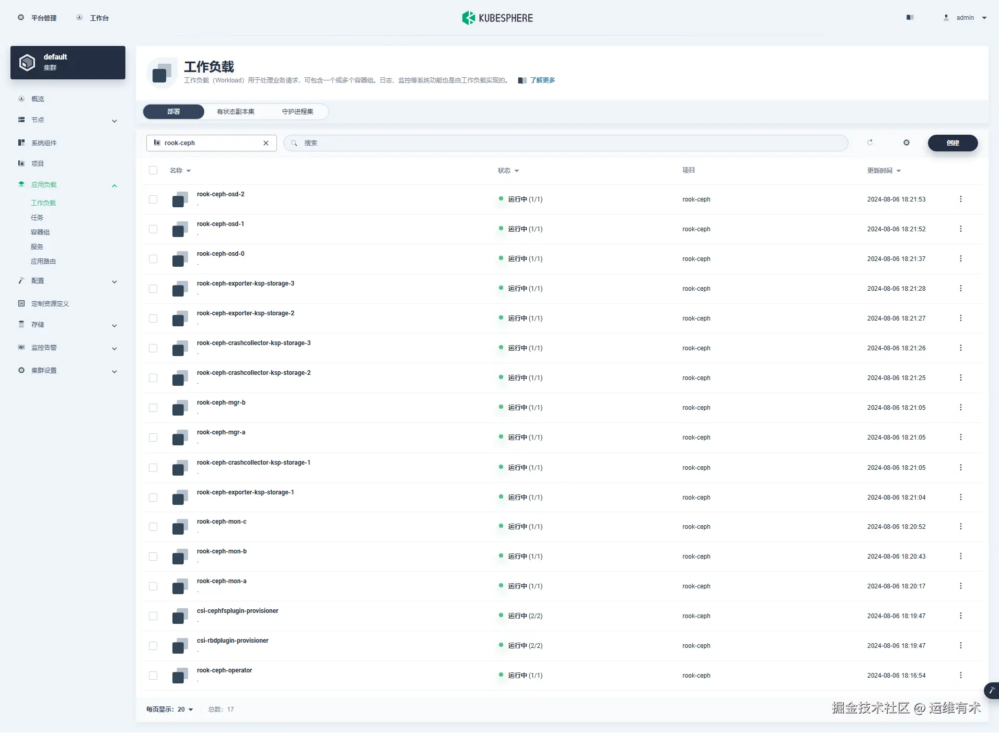Click the 创建 button
Screen dimensions: 999x733
[952, 143]
